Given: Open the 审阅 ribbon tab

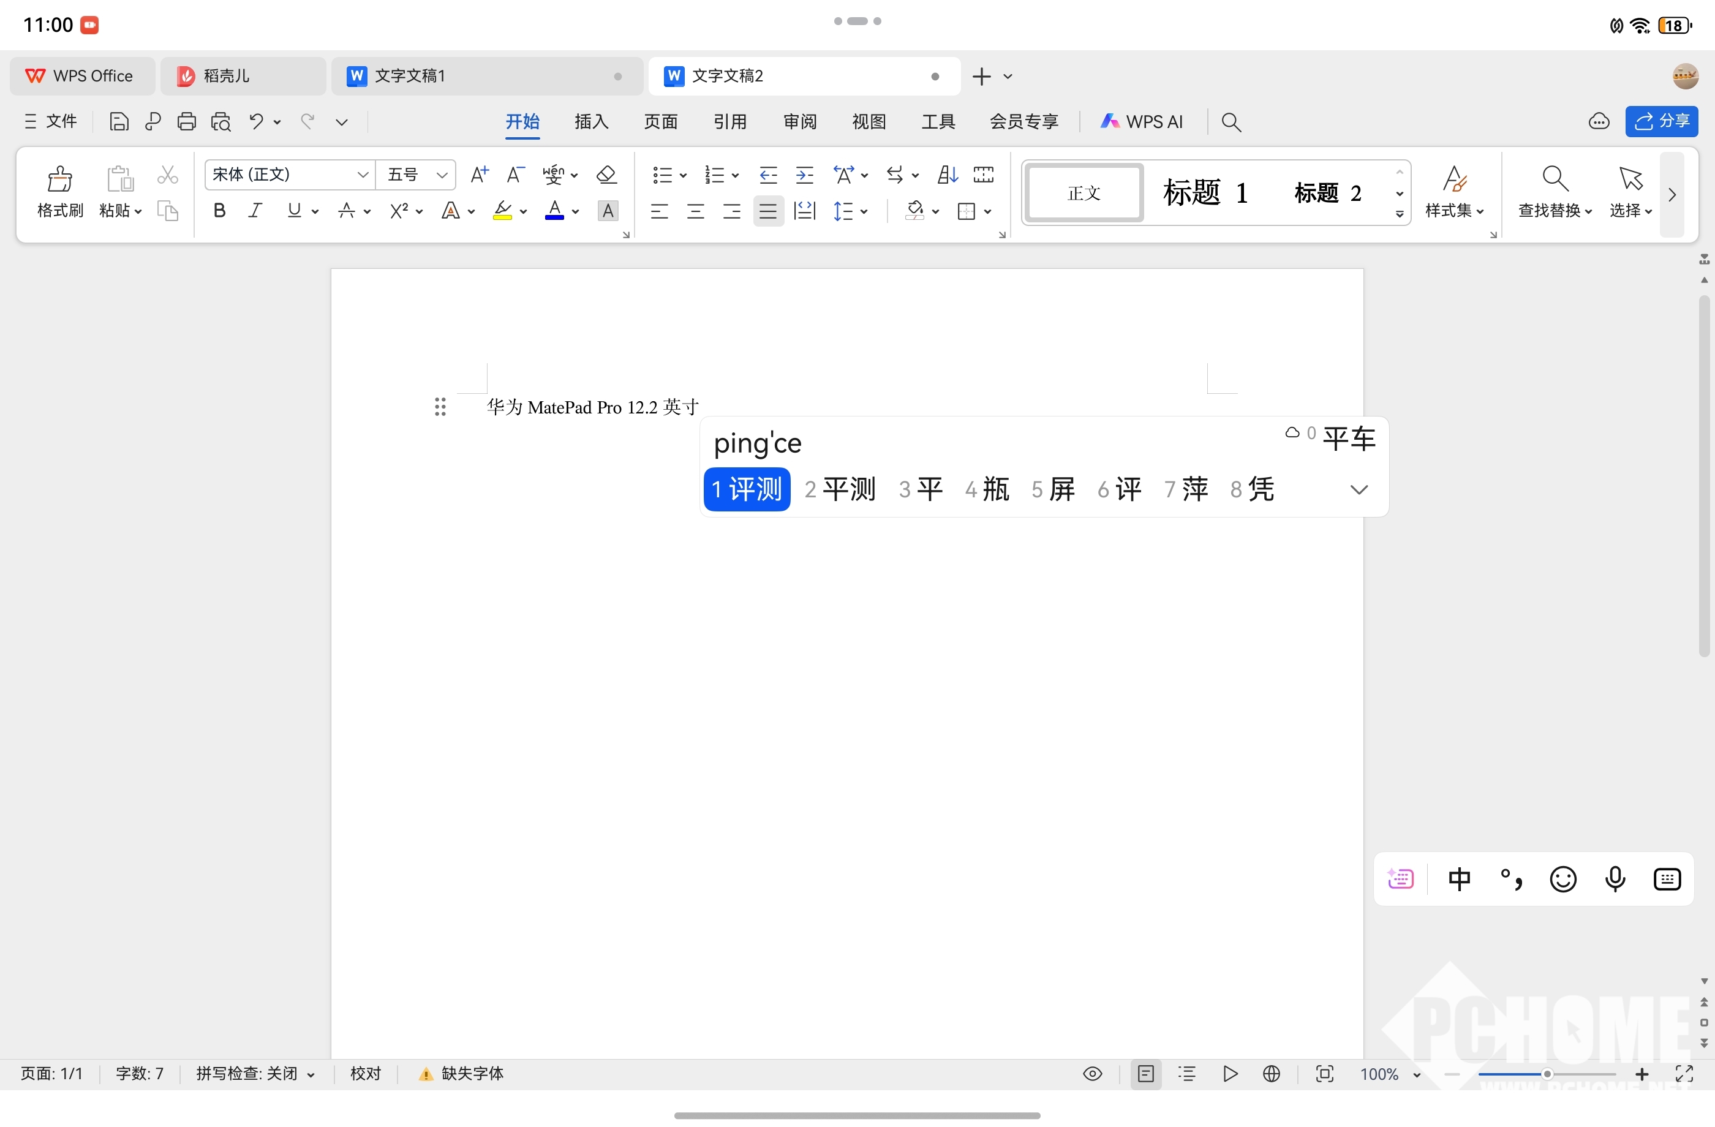Looking at the screenshot, I should click(x=800, y=122).
